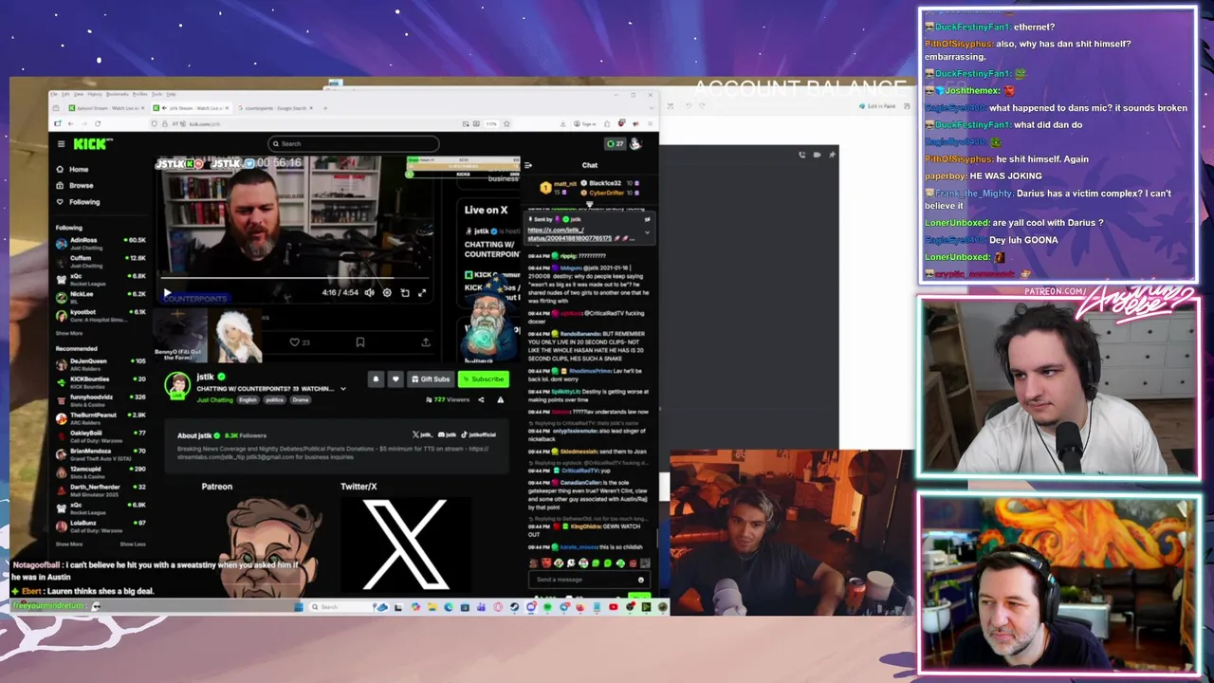Bookmark page with the star icon
The height and width of the screenshot is (683, 1214).
tap(506, 123)
